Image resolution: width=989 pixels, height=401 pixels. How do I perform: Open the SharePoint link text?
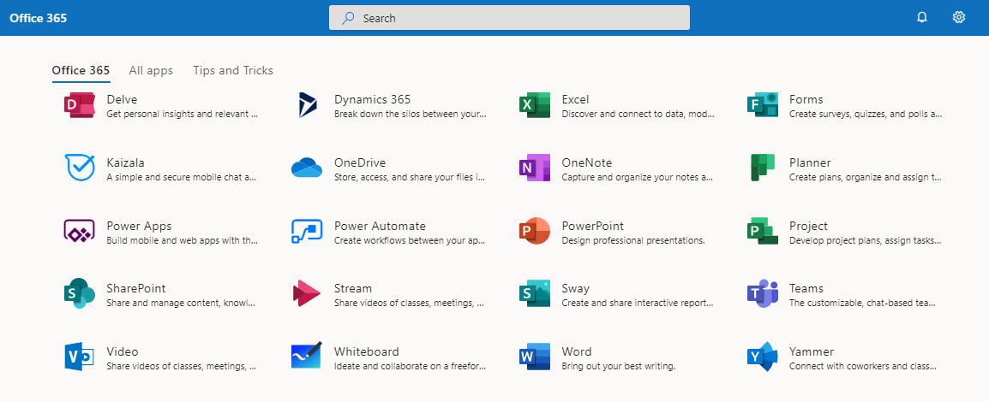pos(136,288)
